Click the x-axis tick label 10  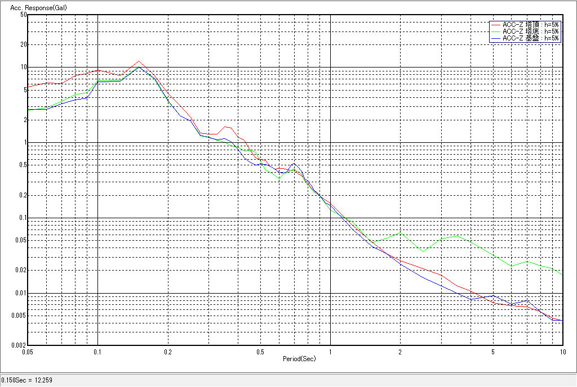click(x=561, y=352)
